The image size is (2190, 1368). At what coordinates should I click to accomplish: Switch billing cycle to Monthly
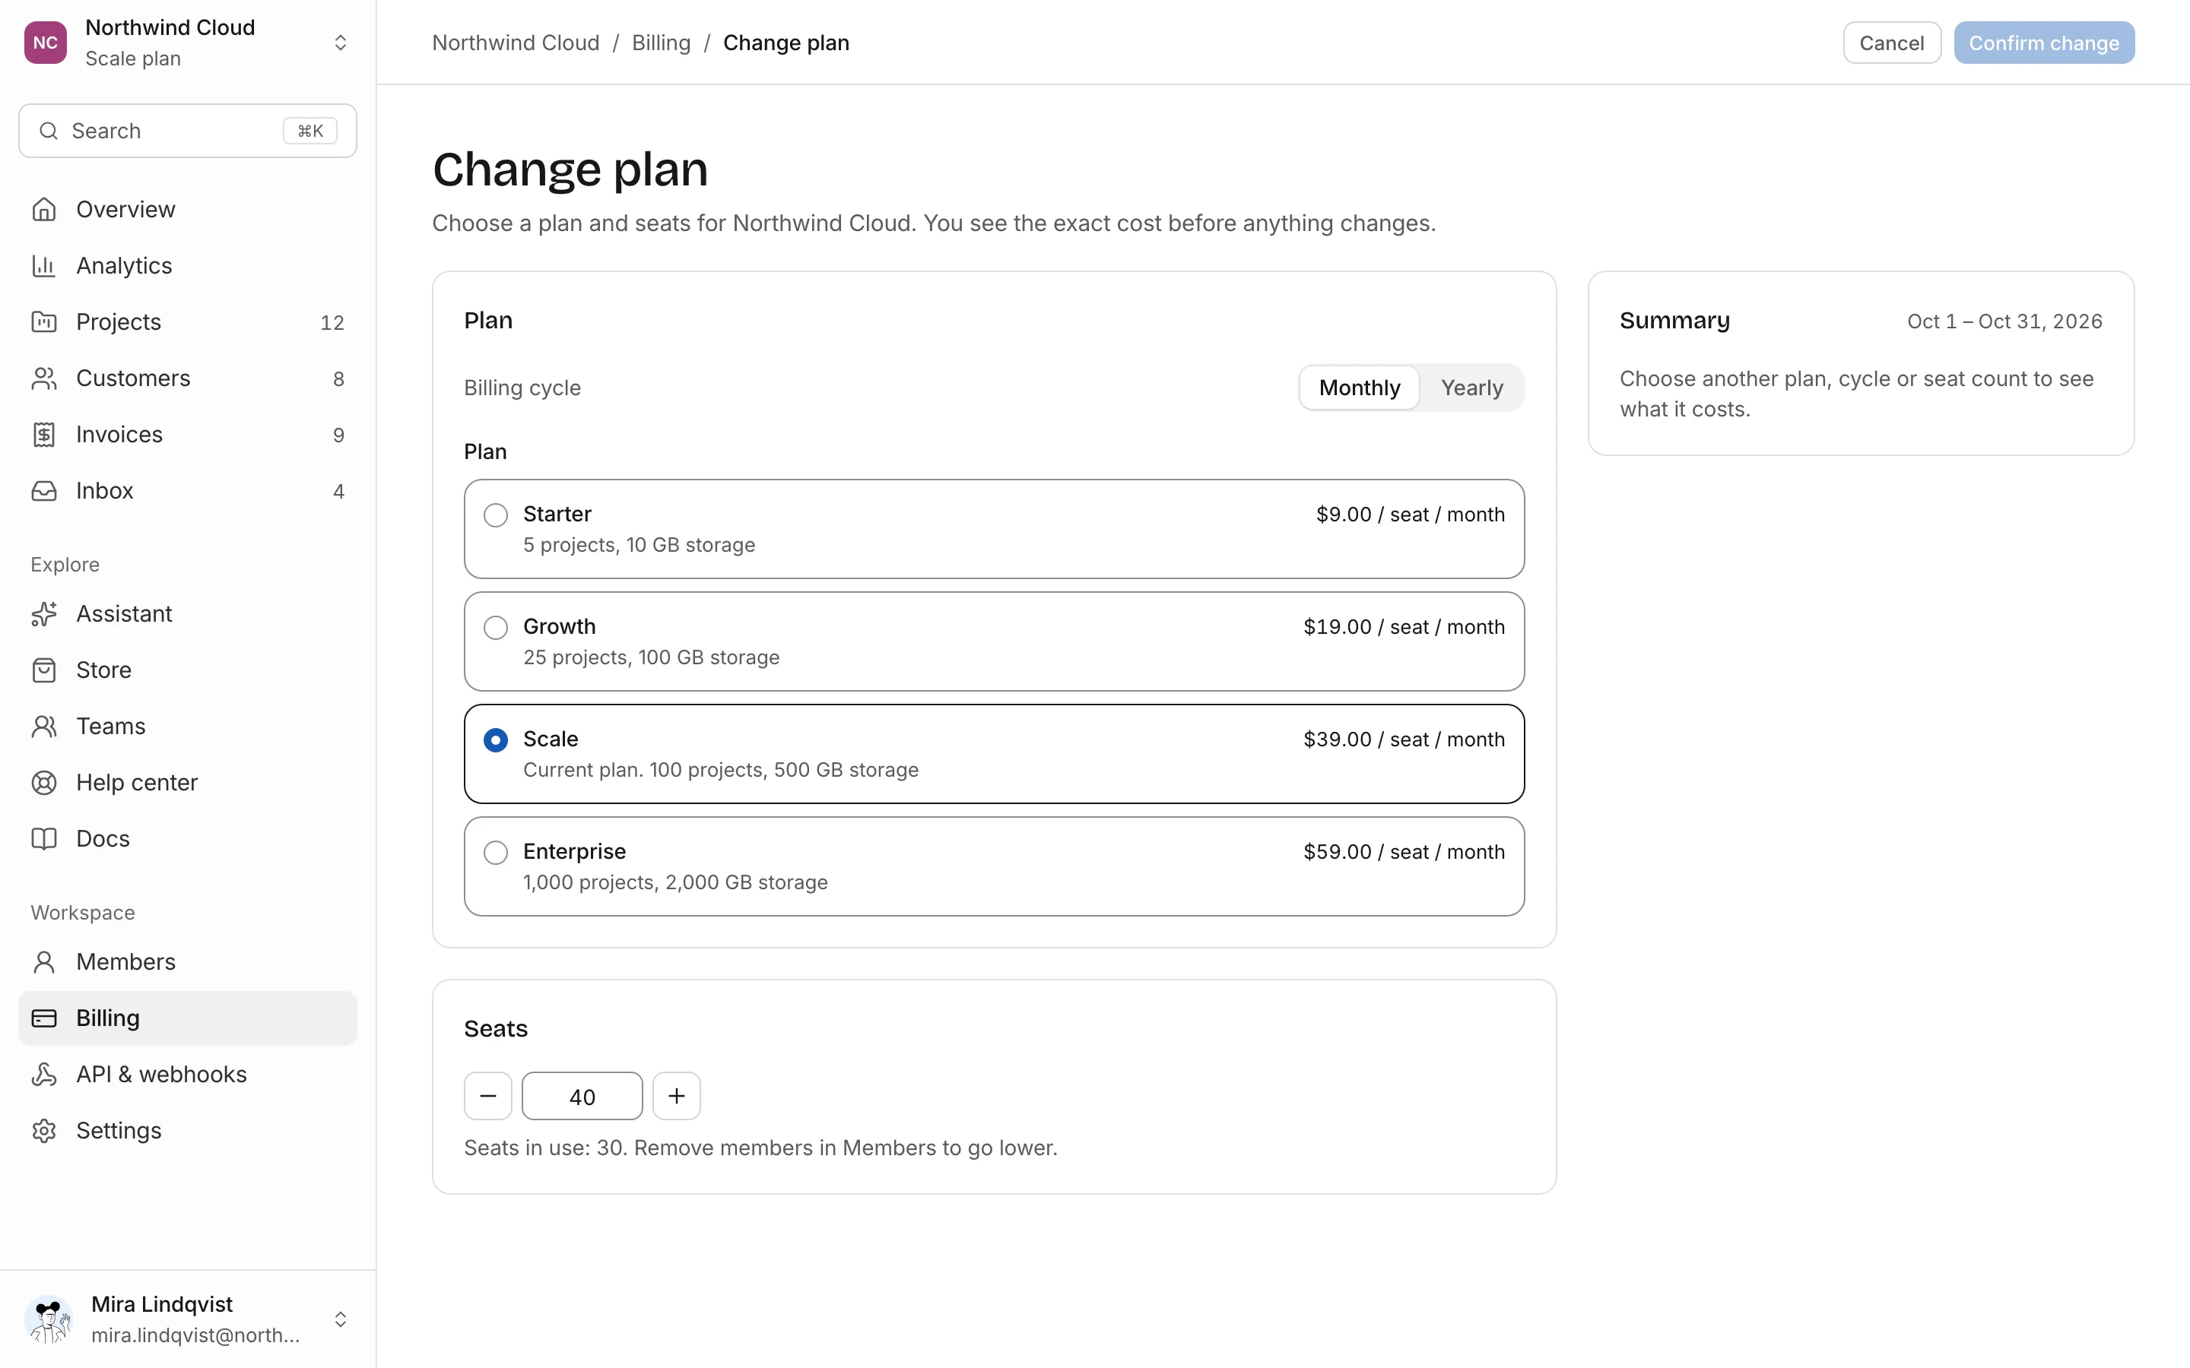pos(1360,388)
